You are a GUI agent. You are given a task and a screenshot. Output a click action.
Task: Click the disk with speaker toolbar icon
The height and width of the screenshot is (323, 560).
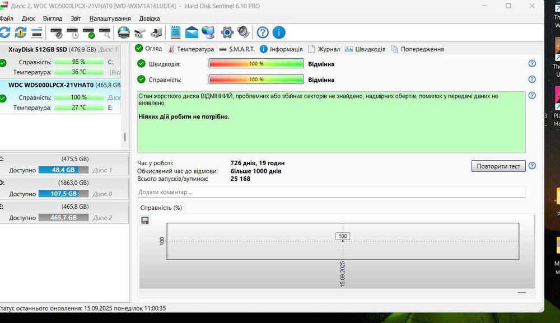click(57, 32)
